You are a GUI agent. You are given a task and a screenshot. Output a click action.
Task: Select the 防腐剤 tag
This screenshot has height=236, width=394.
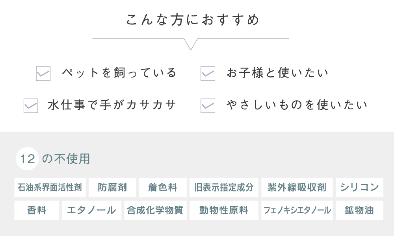tap(112, 187)
